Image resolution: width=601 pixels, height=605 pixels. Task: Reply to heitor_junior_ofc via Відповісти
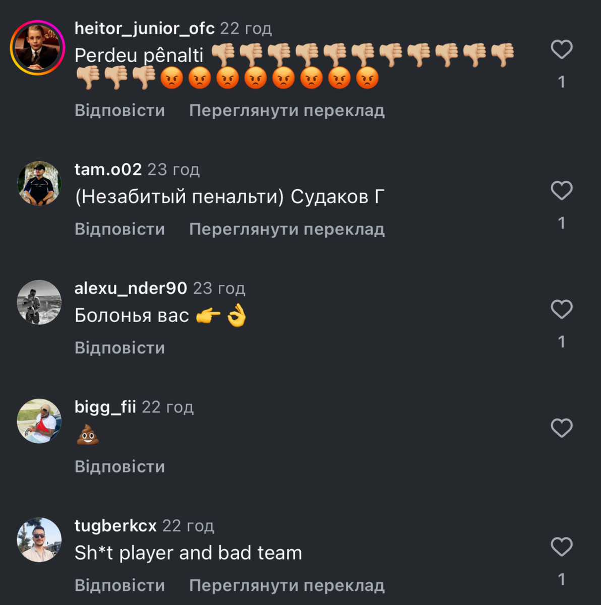pyautogui.click(x=120, y=110)
